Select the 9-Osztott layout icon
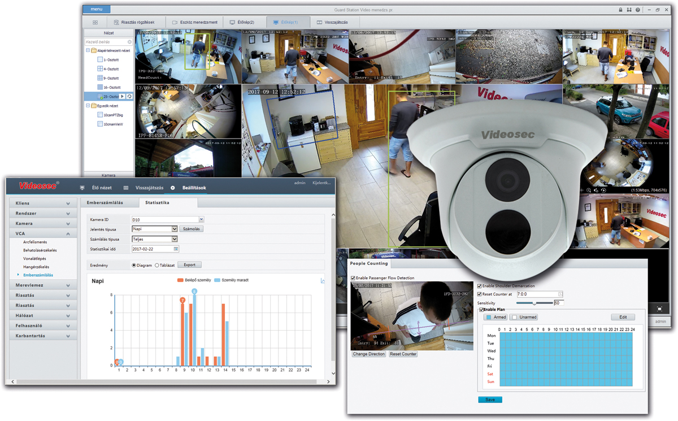 (100, 78)
